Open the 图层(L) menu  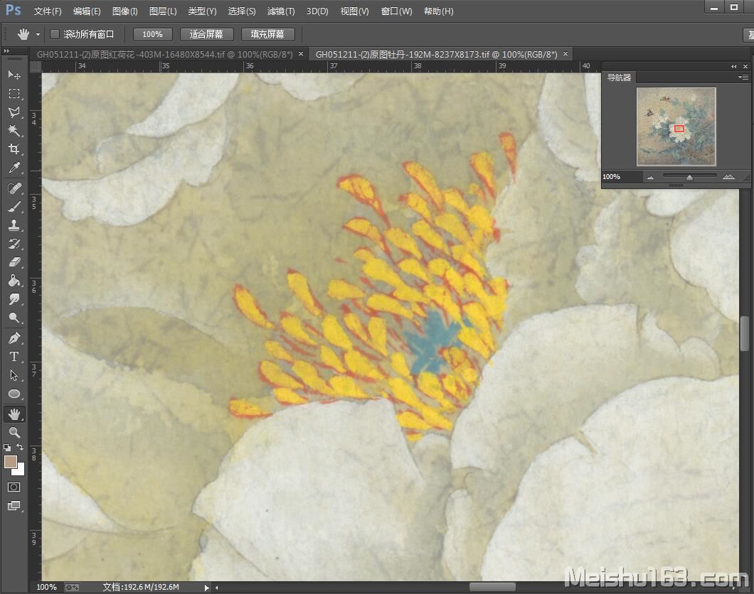[x=163, y=11]
